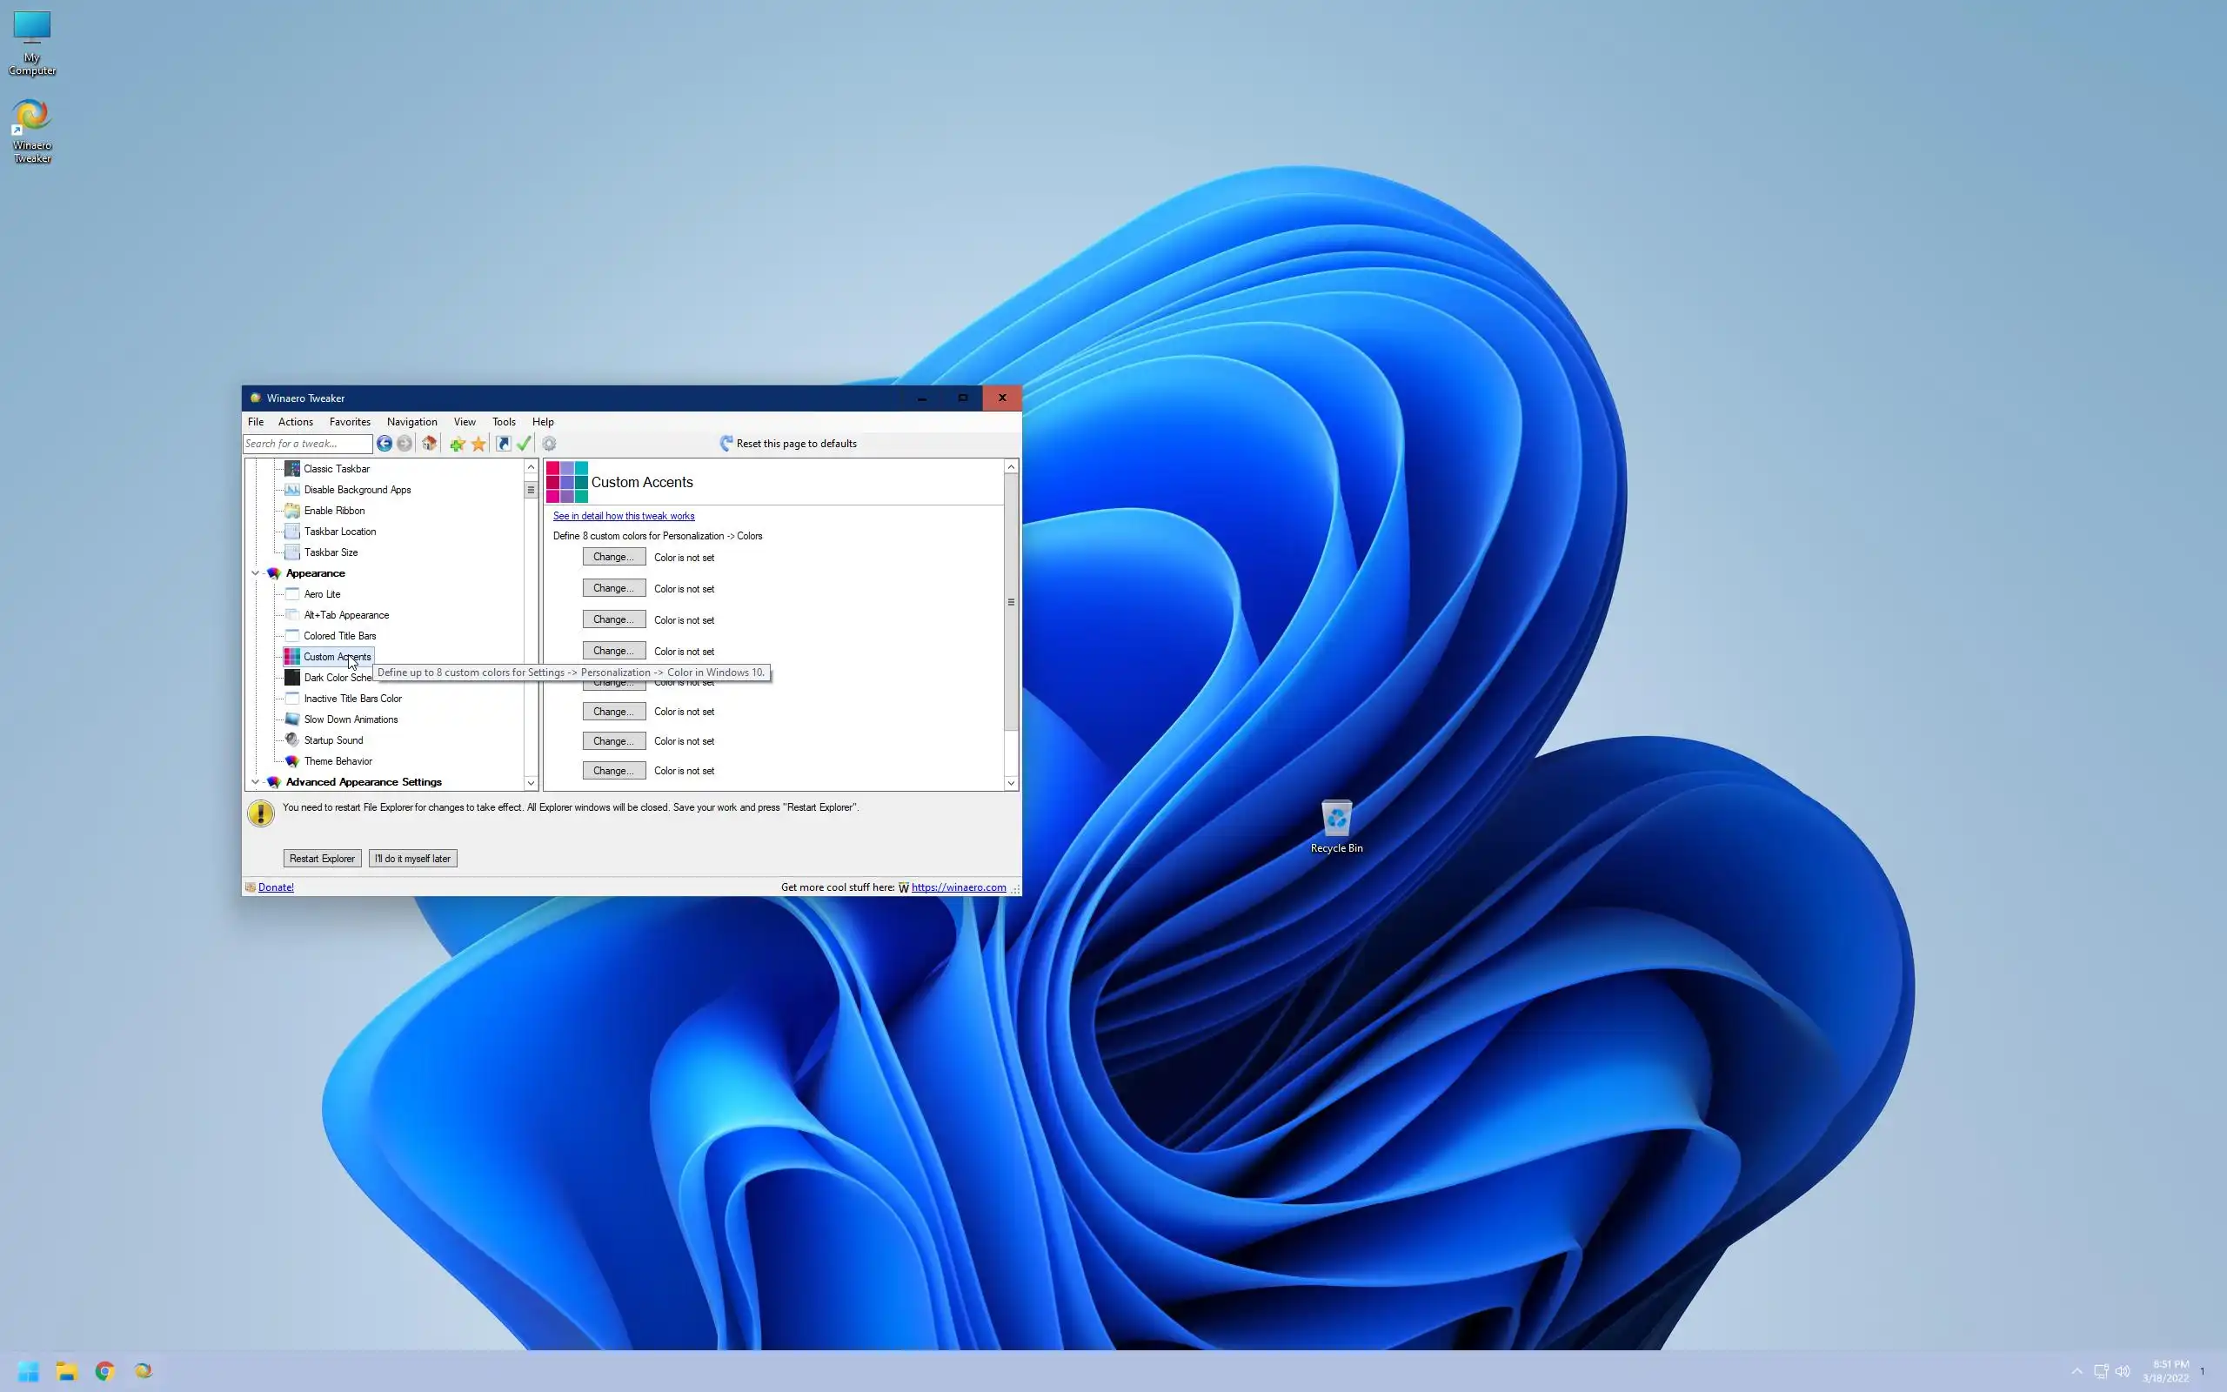The width and height of the screenshot is (2227, 1392).
Task: Click the Home toolbar icon
Action: pos(429,444)
